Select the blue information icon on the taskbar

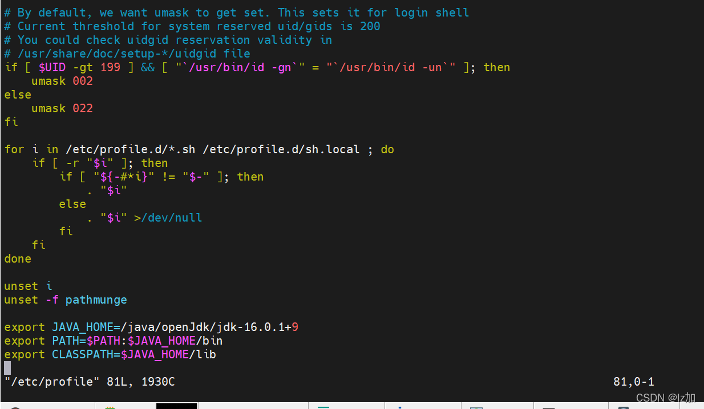(401, 407)
